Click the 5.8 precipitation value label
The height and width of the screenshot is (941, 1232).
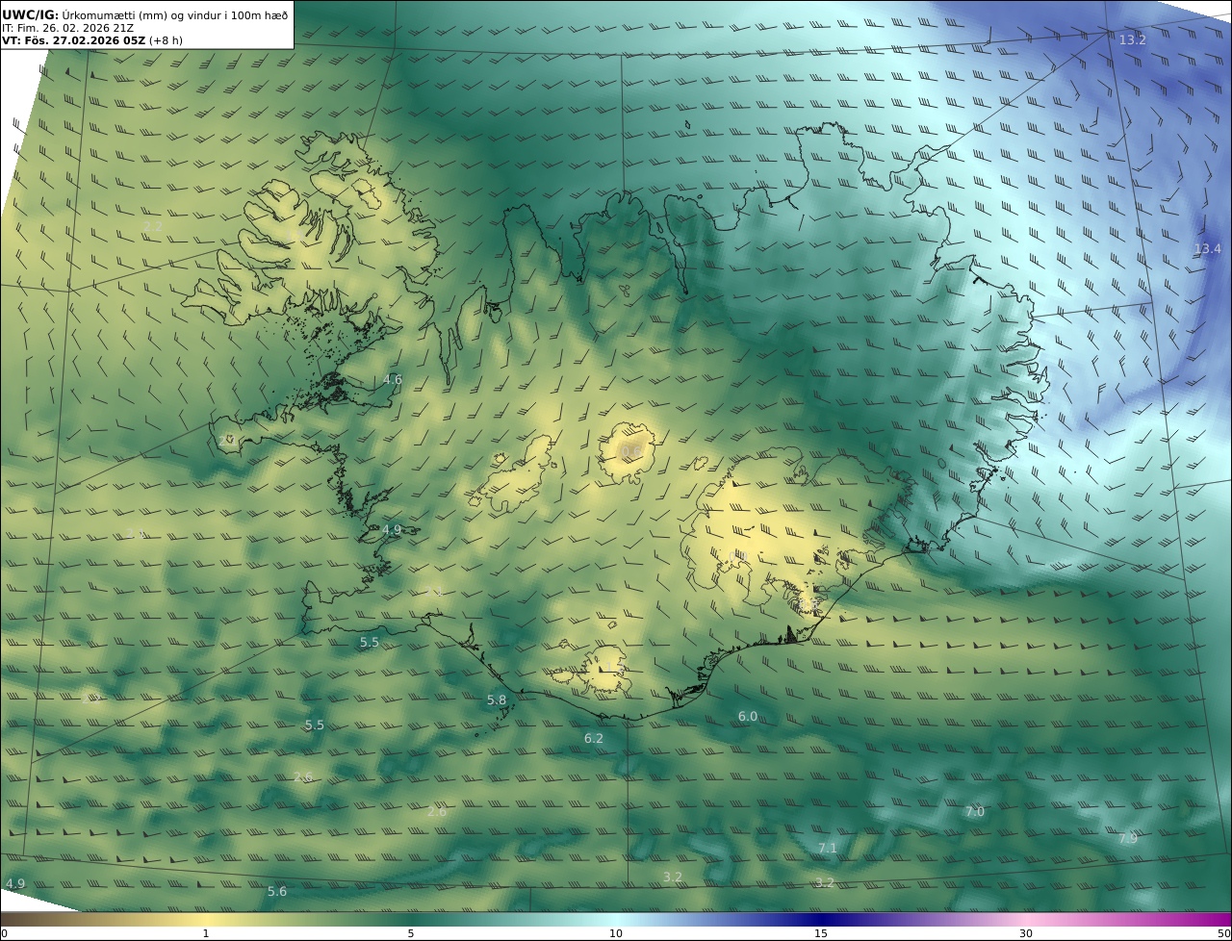pos(497,699)
